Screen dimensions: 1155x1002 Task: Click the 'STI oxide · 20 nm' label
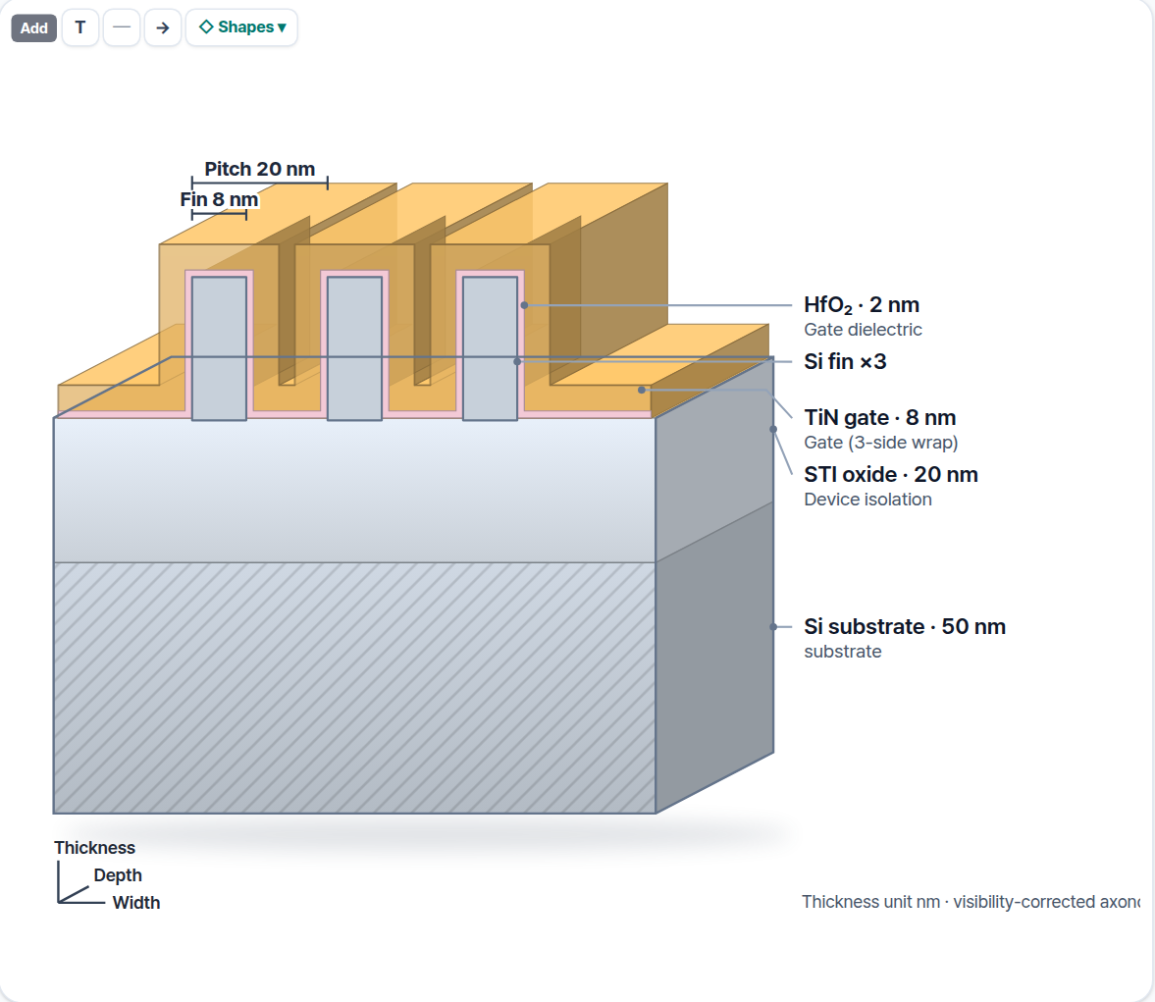tap(891, 474)
